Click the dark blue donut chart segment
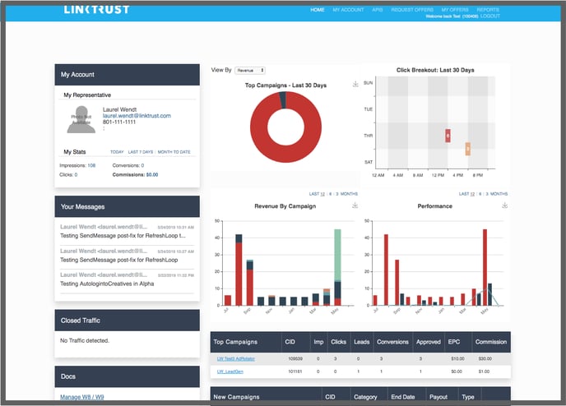 [283, 100]
